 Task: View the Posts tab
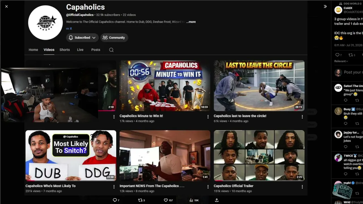coord(96,50)
